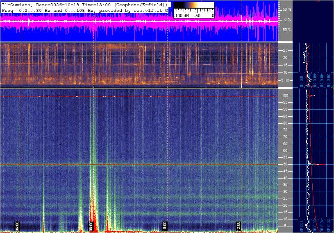Click the '25' label on the upper spectrogram axis

[285, 50]
